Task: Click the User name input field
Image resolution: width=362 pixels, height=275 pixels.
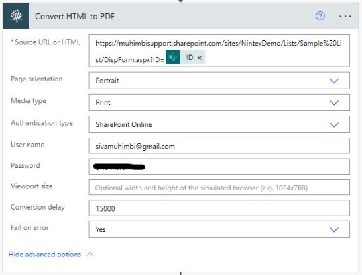Action: pyautogui.click(x=219, y=145)
